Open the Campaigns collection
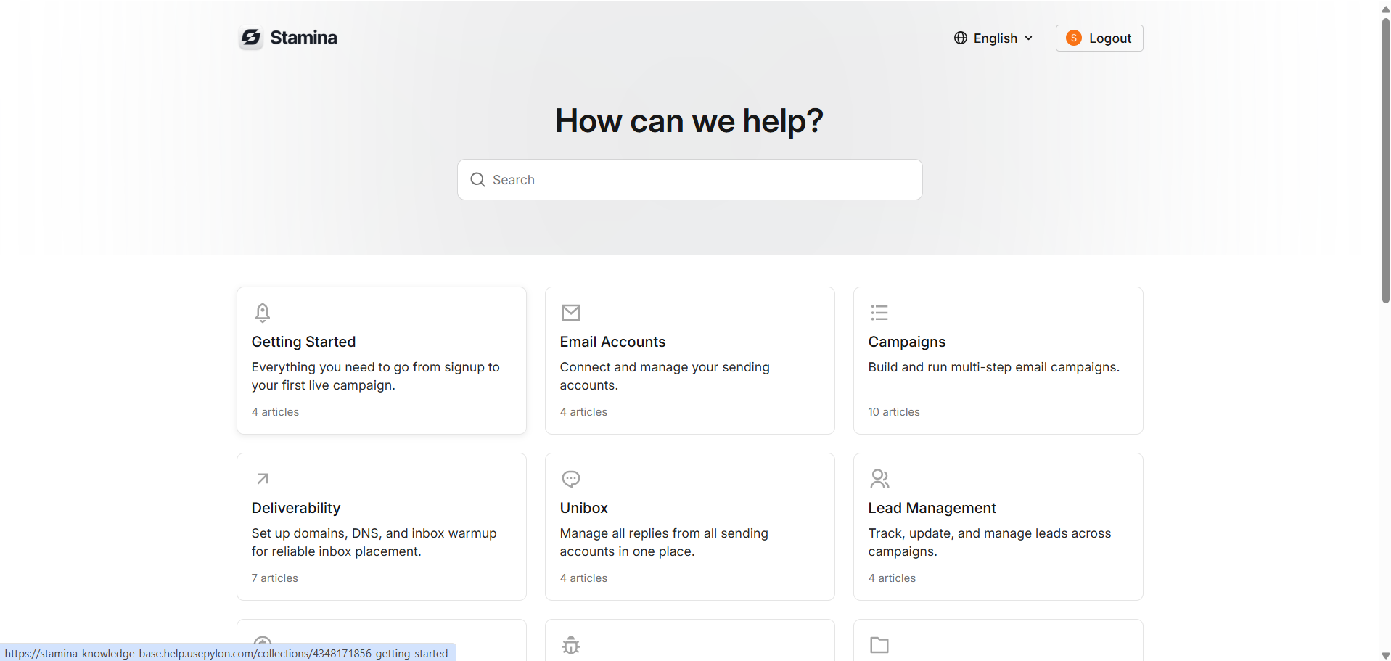This screenshot has width=1391, height=661. click(998, 361)
